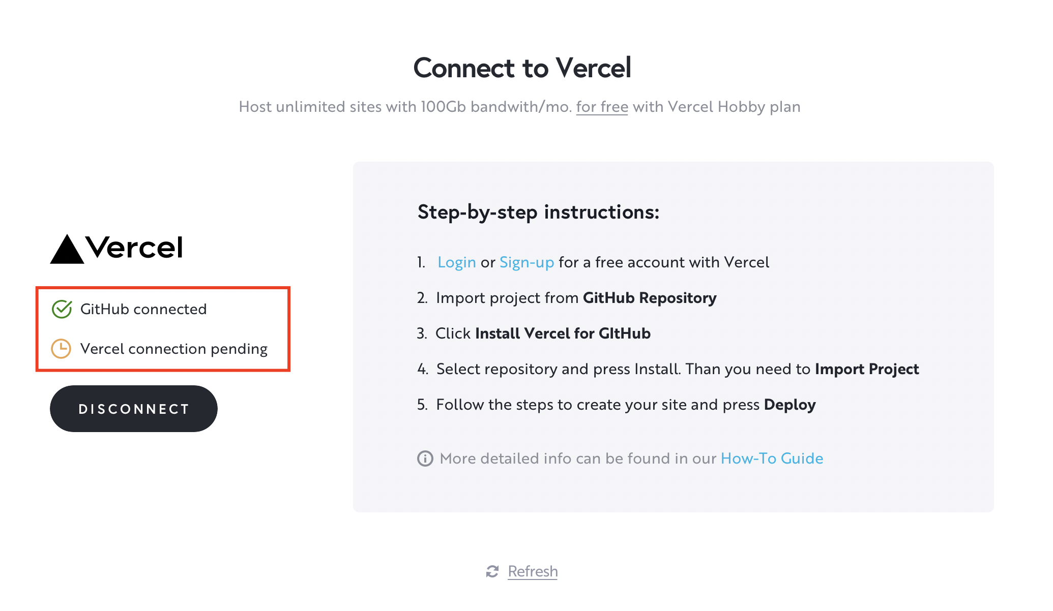
Task: Open the Sign-up link
Action: [526, 262]
